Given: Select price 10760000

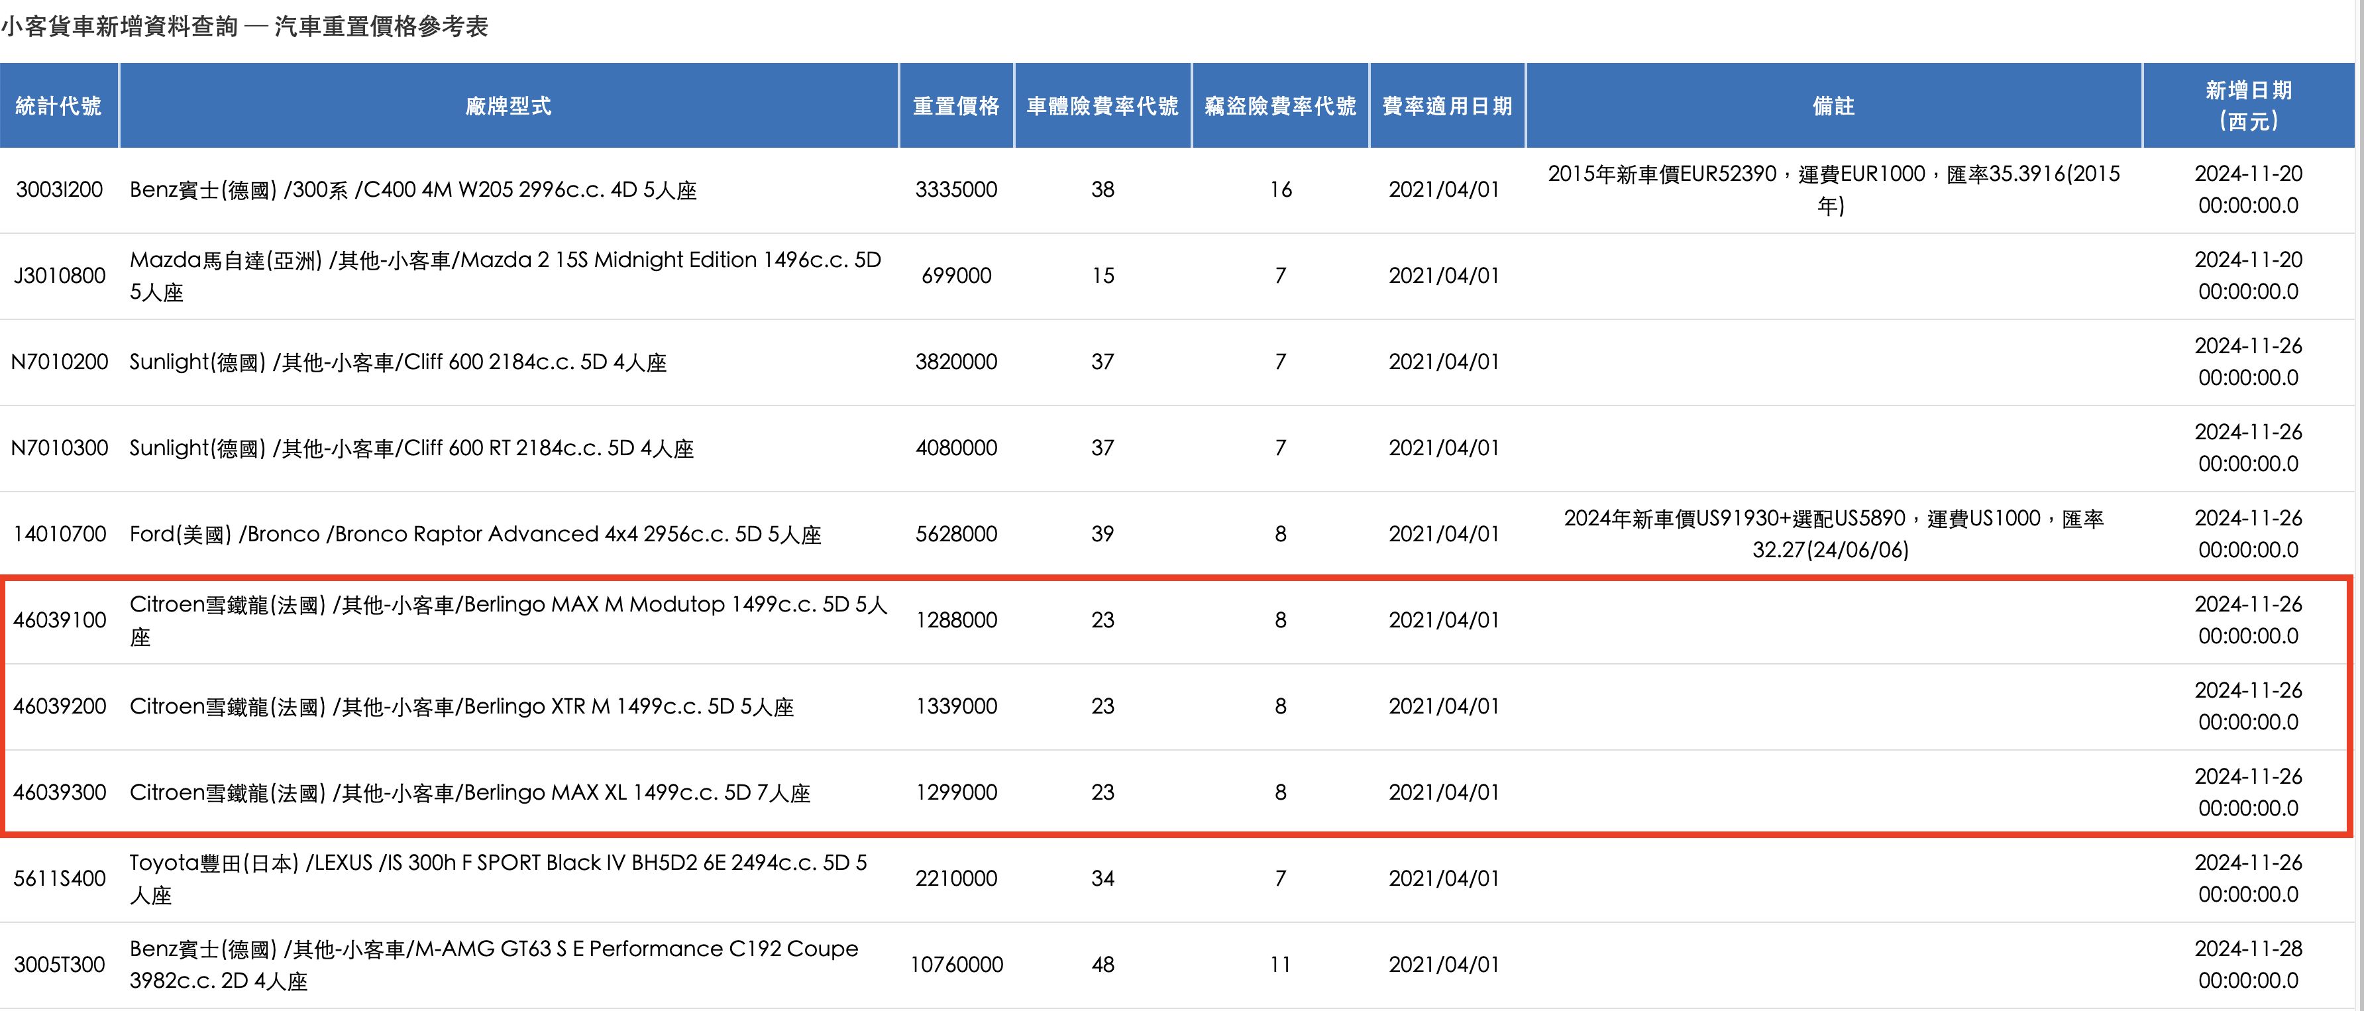Looking at the screenshot, I should coord(956,966).
